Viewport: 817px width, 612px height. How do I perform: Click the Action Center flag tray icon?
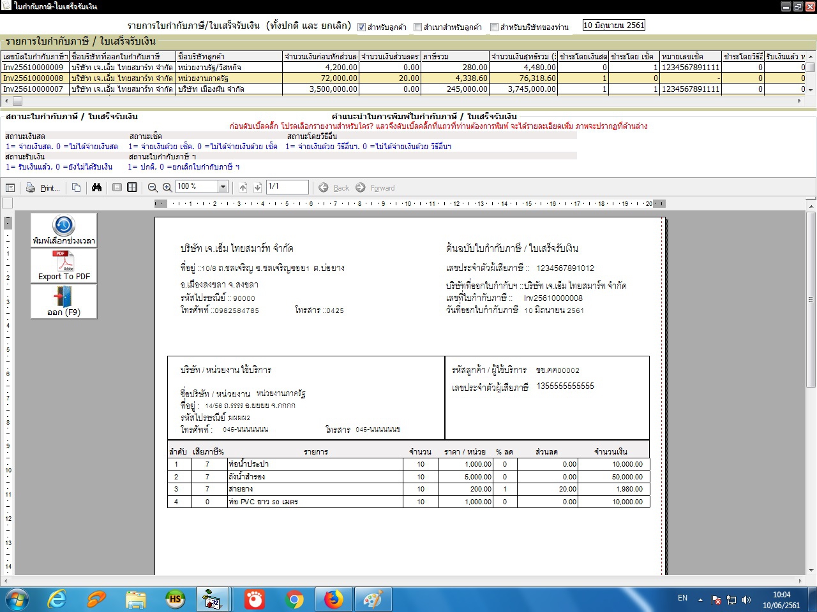(716, 600)
